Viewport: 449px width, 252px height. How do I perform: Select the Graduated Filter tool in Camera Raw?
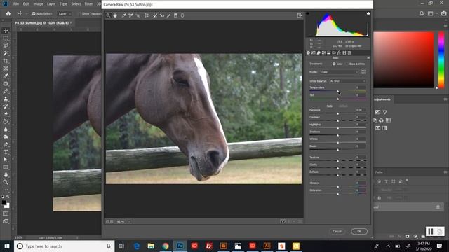point(176,15)
